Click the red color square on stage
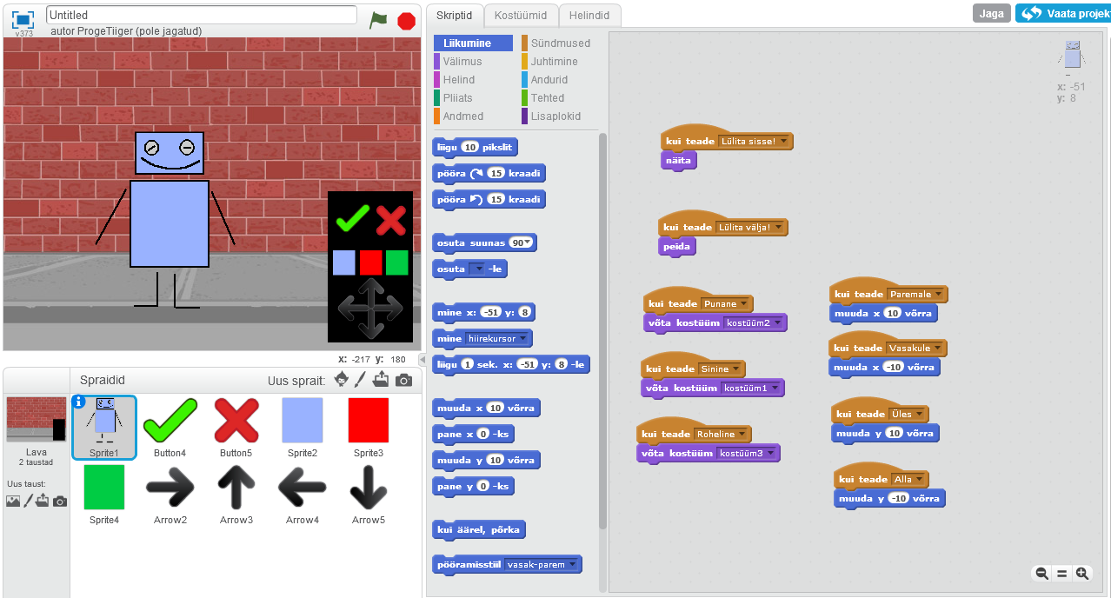The width and height of the screenshot is (1111, 598). coord(371,262)
